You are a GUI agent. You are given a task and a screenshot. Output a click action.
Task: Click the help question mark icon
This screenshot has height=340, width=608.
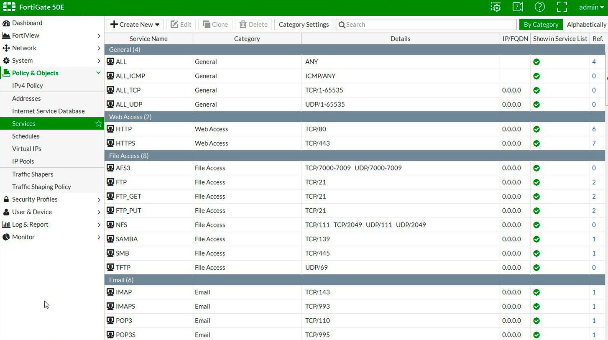tap(539, 7)
